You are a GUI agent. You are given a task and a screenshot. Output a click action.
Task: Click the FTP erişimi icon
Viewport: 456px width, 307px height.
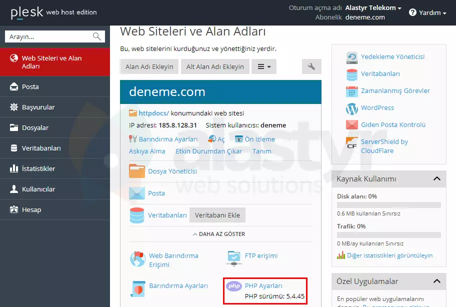[x=233, y=258]
